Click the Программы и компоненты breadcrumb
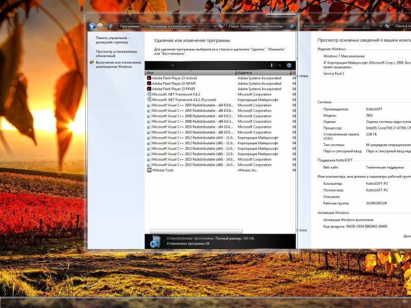Viewport: 411px width, 308px height. (x=170, y=26)
